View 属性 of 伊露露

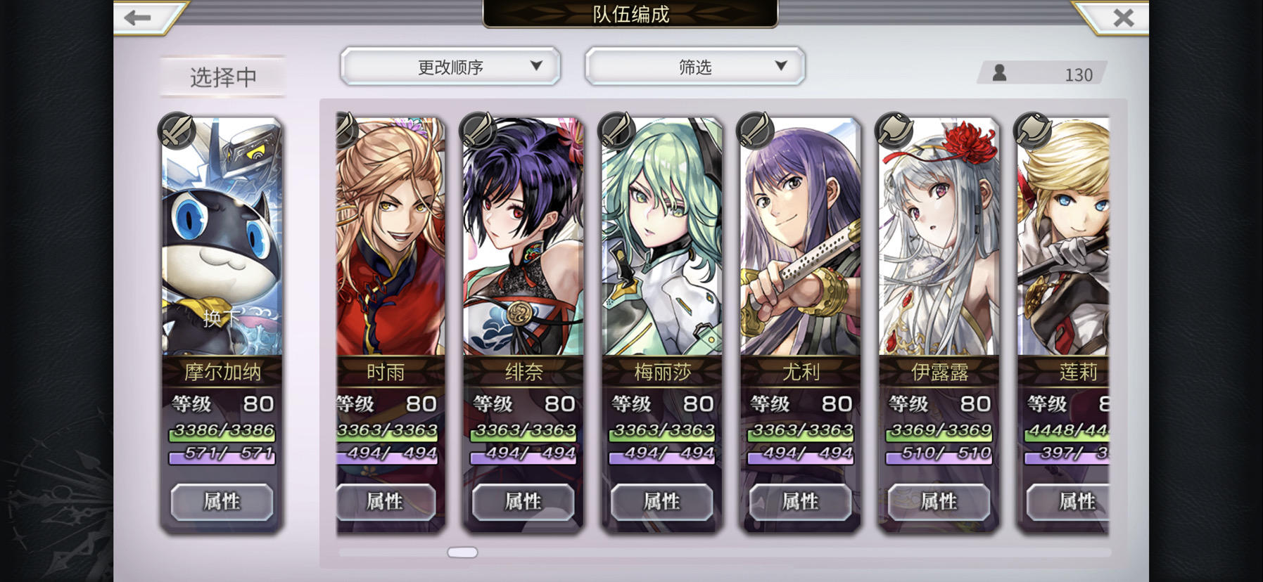point(939,501)
